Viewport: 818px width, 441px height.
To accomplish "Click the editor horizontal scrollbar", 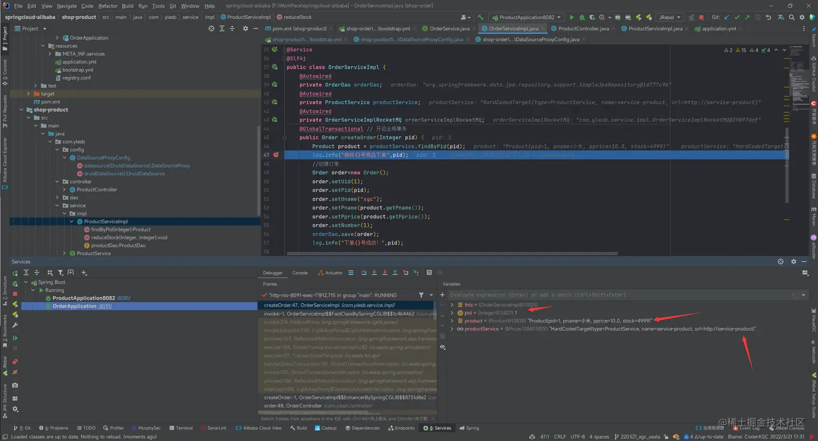I will coord(452,253).
